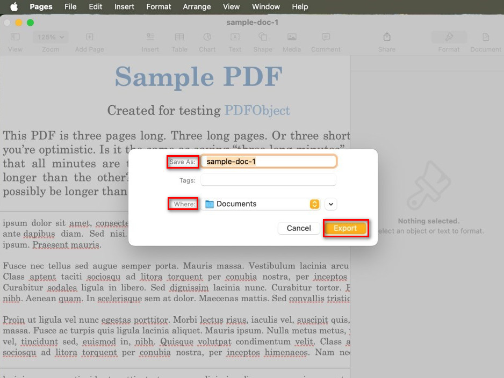
Task: Click the Export button
Action: pyautogui.click(x=345, y=228)
